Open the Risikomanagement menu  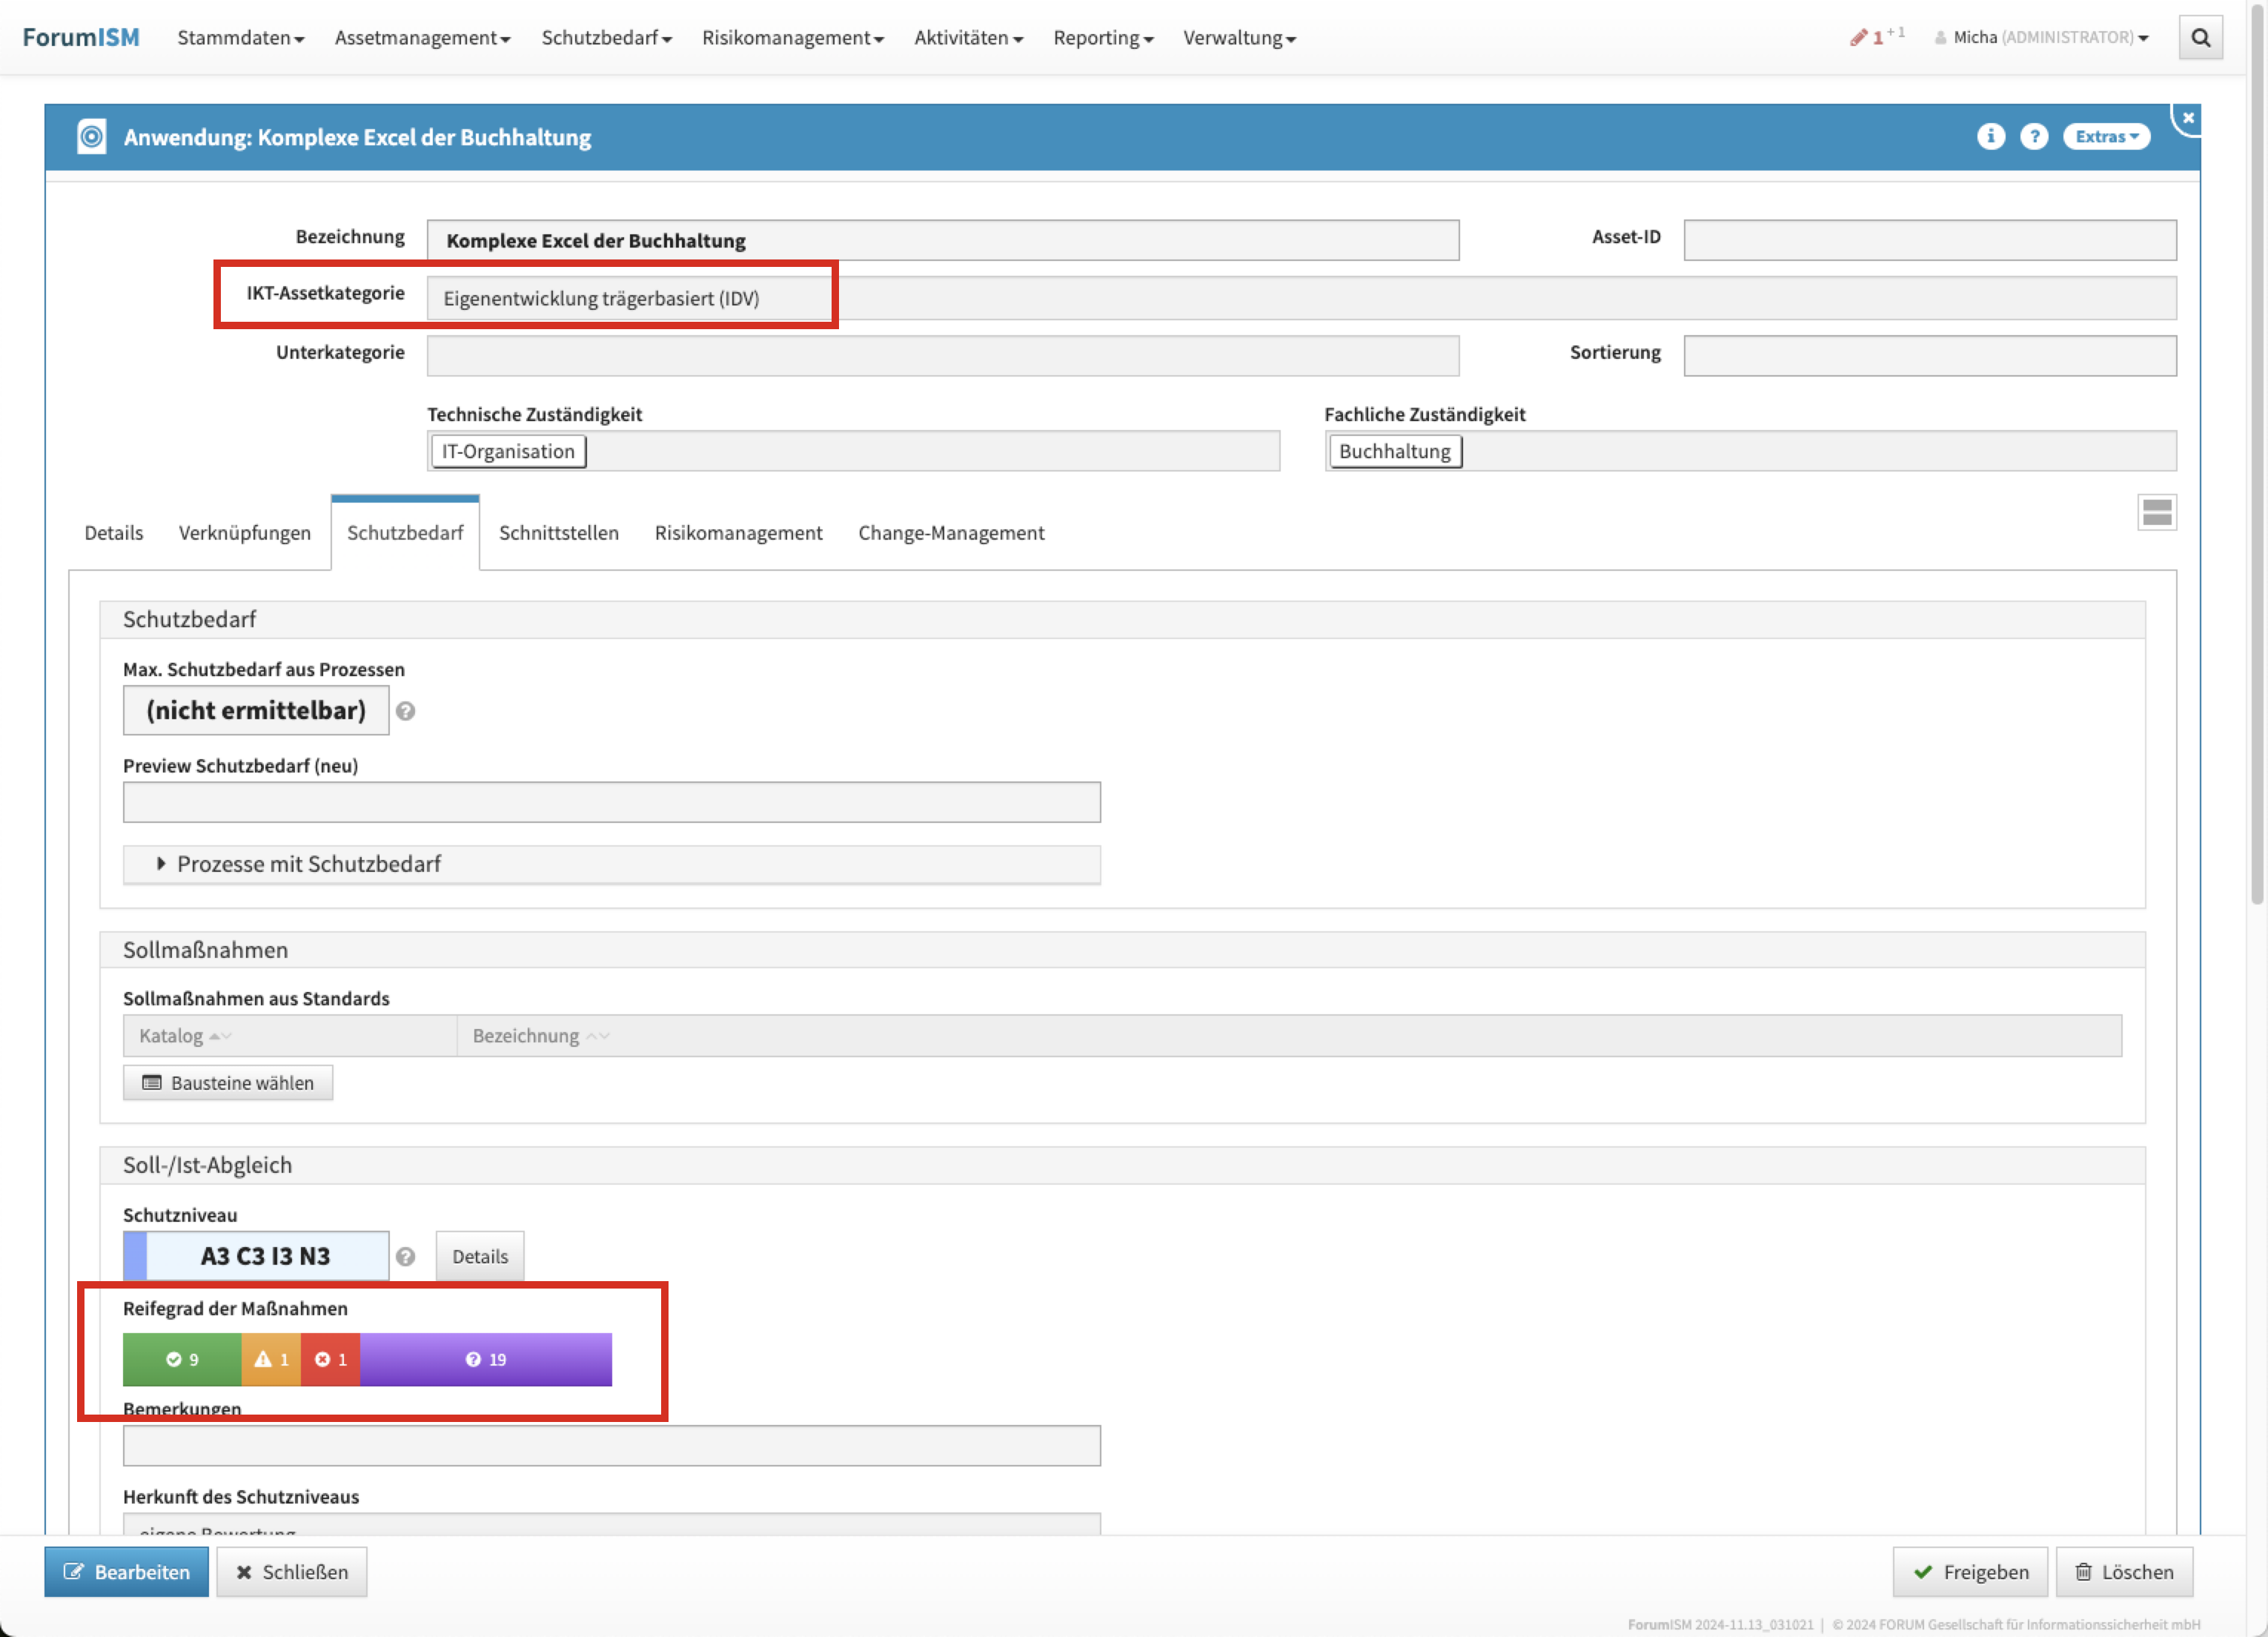coord(792,38)
